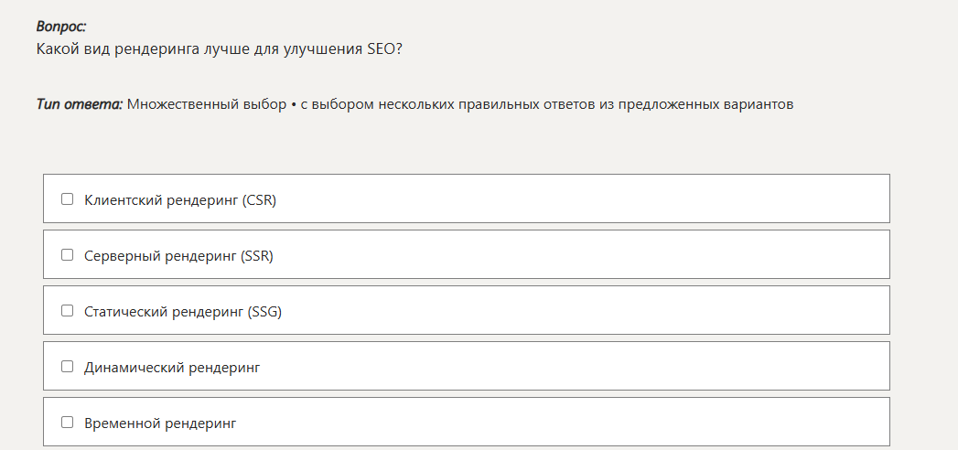Screen dimensions: 958x450
Task: Click the Клиентский рендеринг (CSR) label text
Action: [x=162, y=199]
